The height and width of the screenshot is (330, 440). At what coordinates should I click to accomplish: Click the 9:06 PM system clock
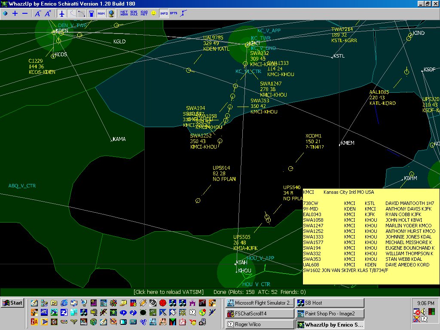[x=426, y=303]
